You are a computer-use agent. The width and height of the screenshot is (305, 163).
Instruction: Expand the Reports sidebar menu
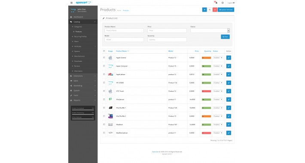point(83,100)
